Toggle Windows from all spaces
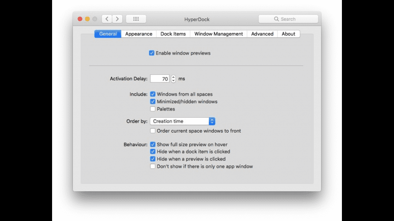 click(153, 94)
